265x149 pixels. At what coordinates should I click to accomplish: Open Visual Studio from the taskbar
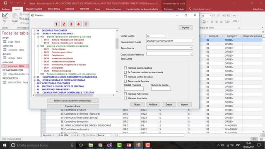coord(110,145)
